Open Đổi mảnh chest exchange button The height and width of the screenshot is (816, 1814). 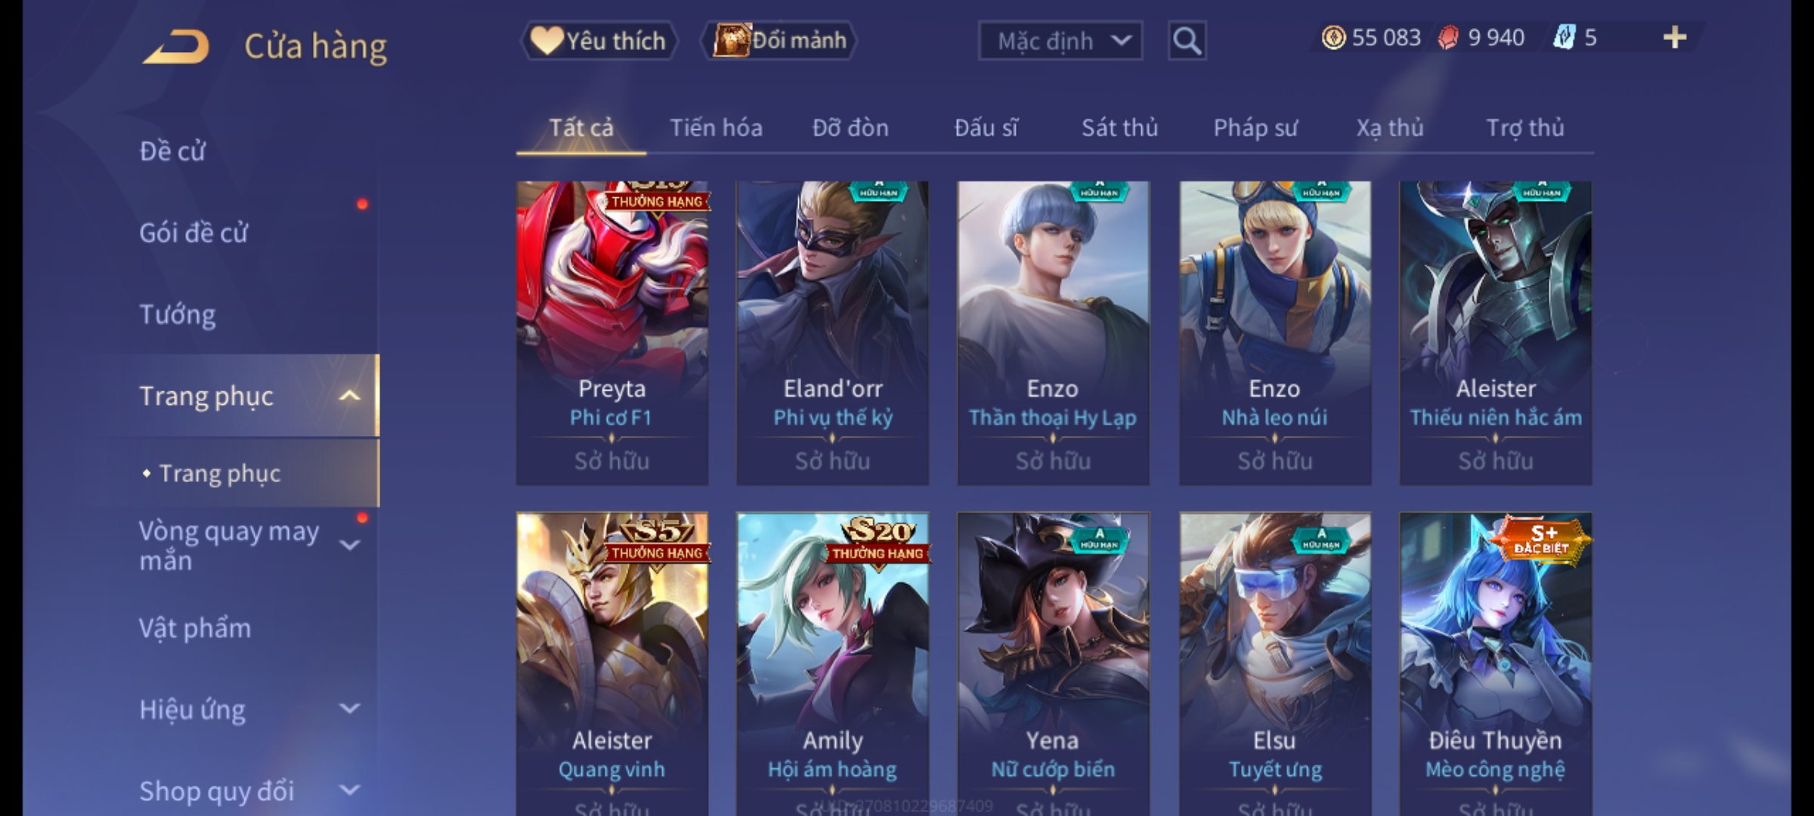click(x=779, y=41)
